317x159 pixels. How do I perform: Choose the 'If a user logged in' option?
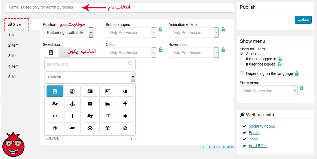click(242, 59)
